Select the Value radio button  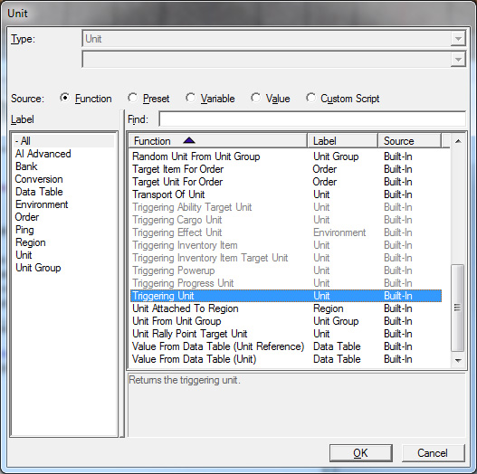pos(255,98)
